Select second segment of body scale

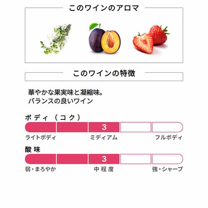(x=72, y=127)
